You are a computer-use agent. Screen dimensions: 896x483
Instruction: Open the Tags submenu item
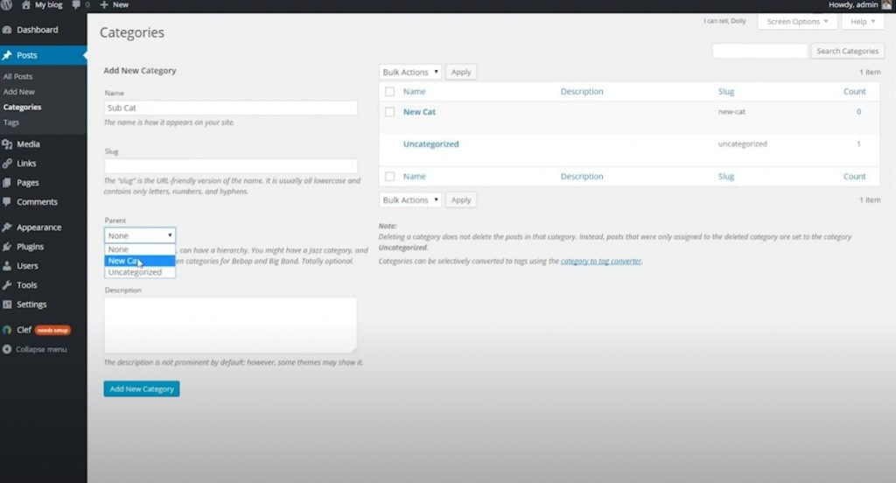pos(11,122)
